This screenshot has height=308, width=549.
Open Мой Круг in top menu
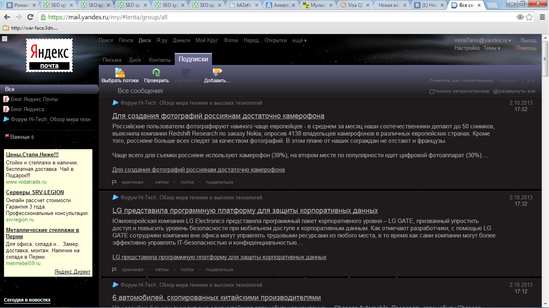207,41
